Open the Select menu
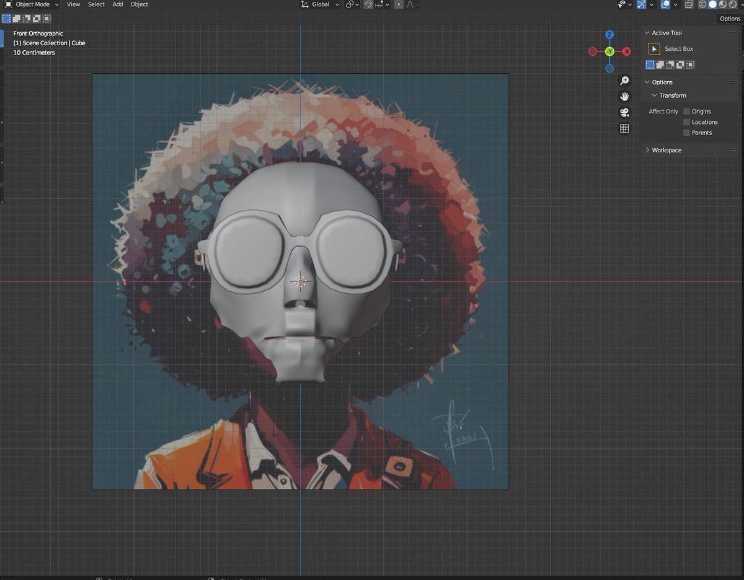This screenshot has width=744, height=580. click(96, 4)
